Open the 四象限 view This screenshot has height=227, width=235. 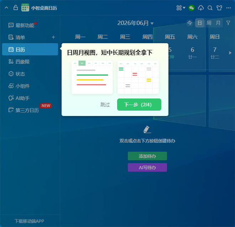pos(30,62)
